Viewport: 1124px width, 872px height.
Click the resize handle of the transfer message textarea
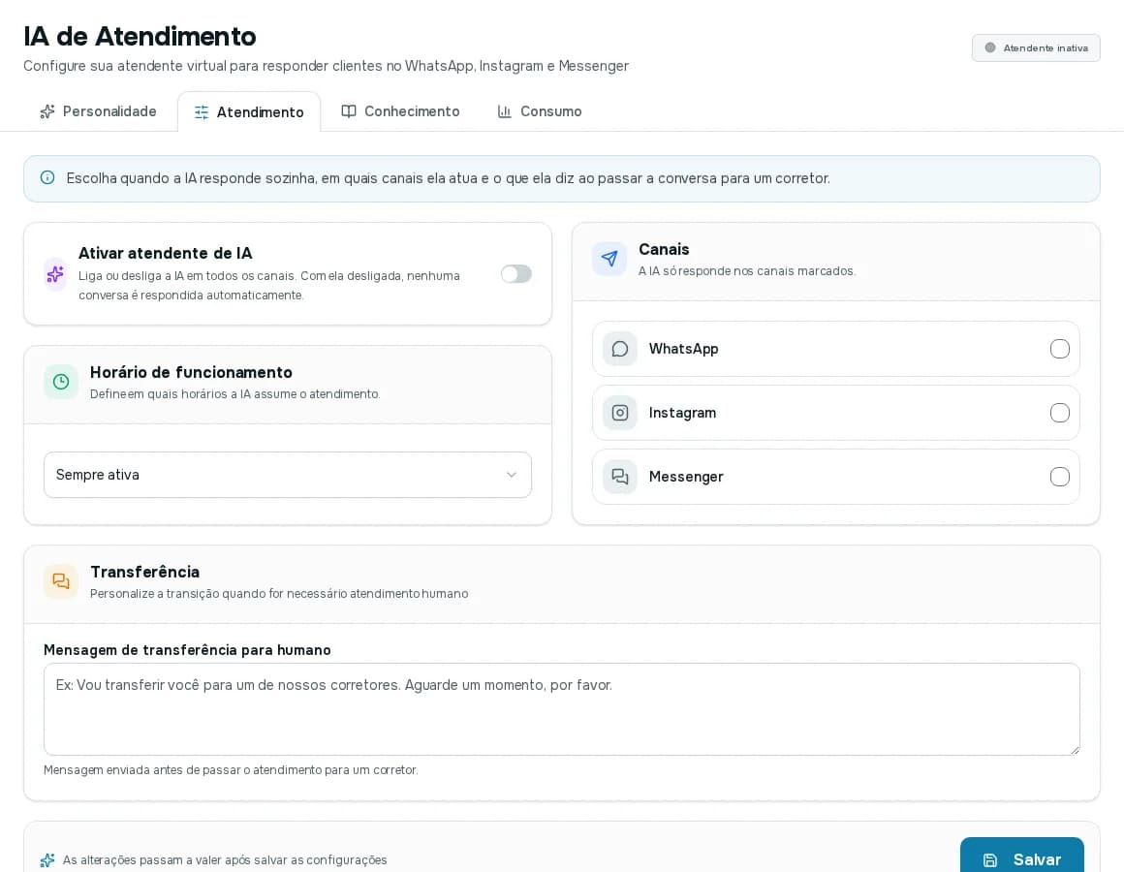pyautogui.click(x=1075, y=750)
